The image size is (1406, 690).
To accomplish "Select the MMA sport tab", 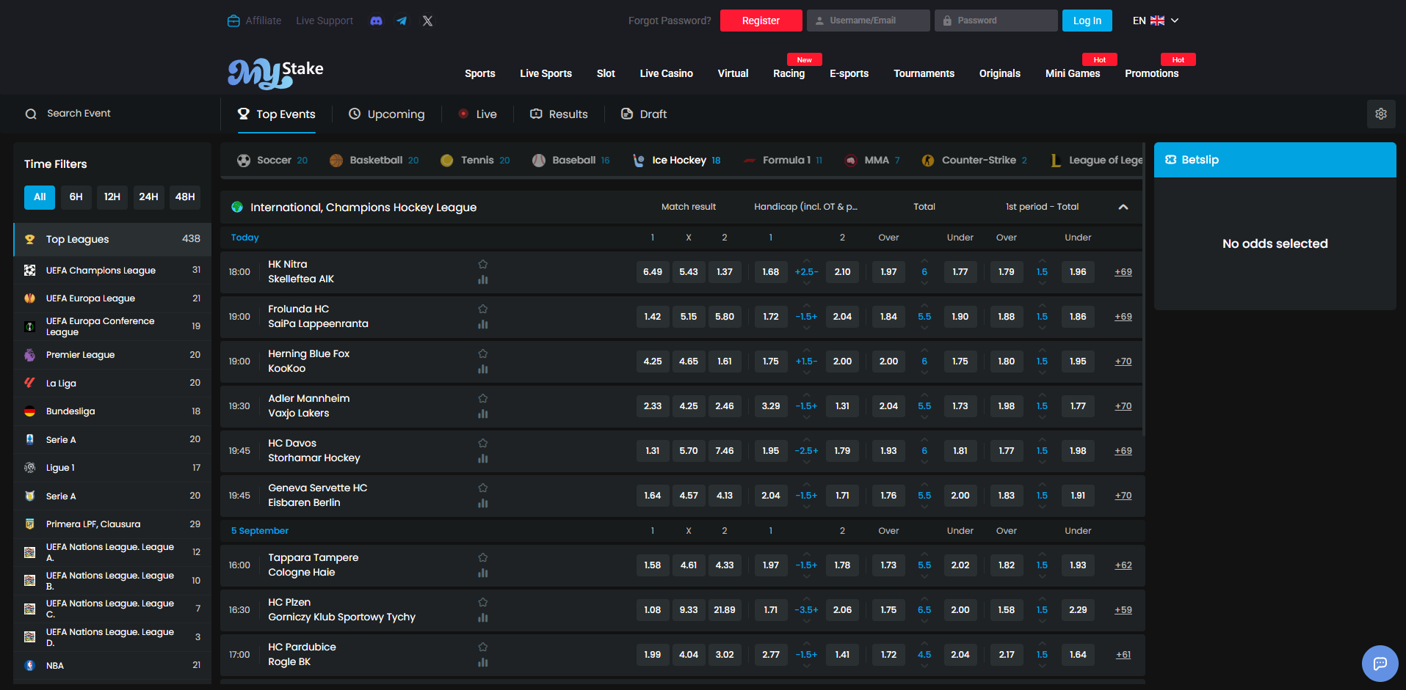I will (x=871, y=160).
